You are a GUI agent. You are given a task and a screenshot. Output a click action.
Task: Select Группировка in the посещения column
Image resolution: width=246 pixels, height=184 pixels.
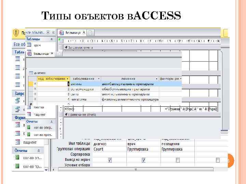(x=177, y=149)
